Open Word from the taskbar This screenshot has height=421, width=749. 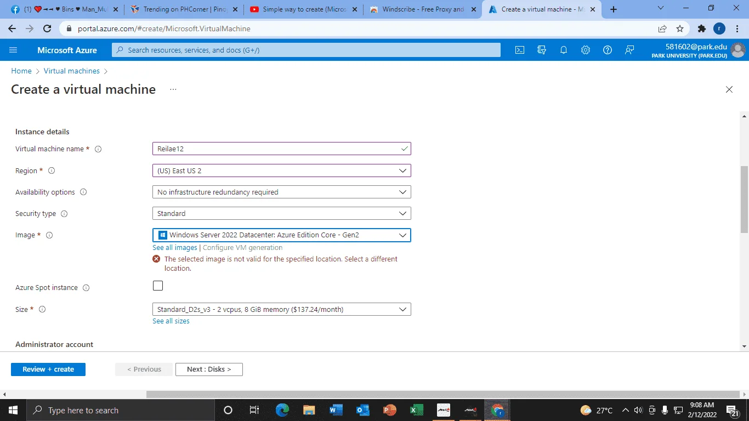[336, 410]
